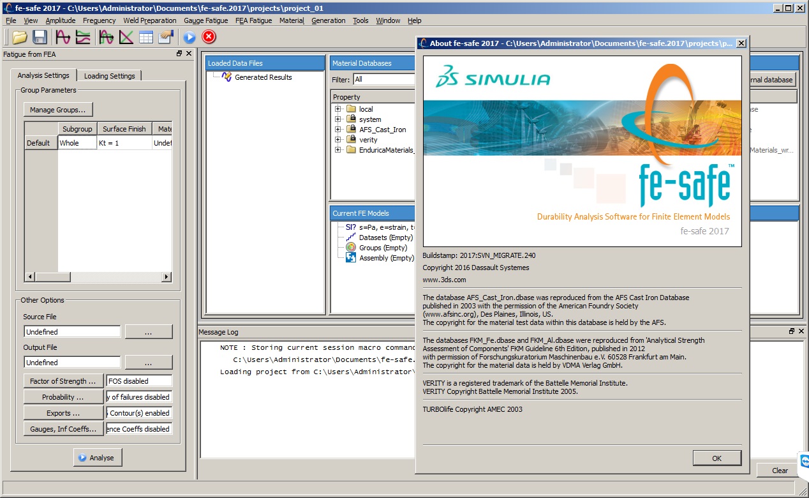Click the Factor of Strength button
Image resolution: width=809 pixels, height=498 pixels.
63,381
